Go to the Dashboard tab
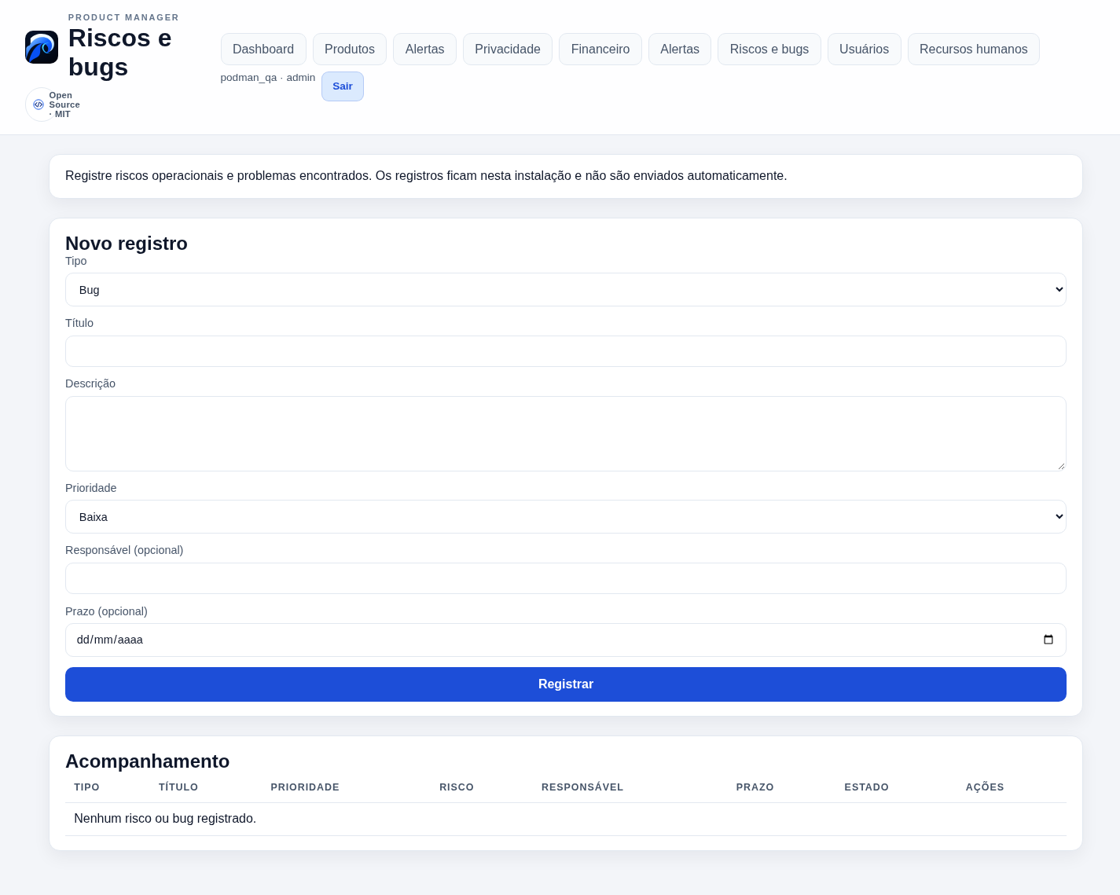The image size is (1120, 895). pos(263,49)
